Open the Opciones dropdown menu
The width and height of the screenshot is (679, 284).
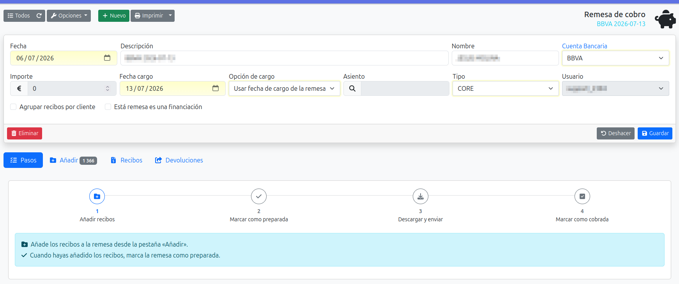(x=69, y=16)
